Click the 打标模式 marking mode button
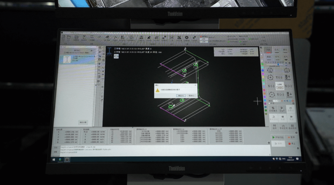This screenshot has height=185, width=334. (x=273, y=109)
